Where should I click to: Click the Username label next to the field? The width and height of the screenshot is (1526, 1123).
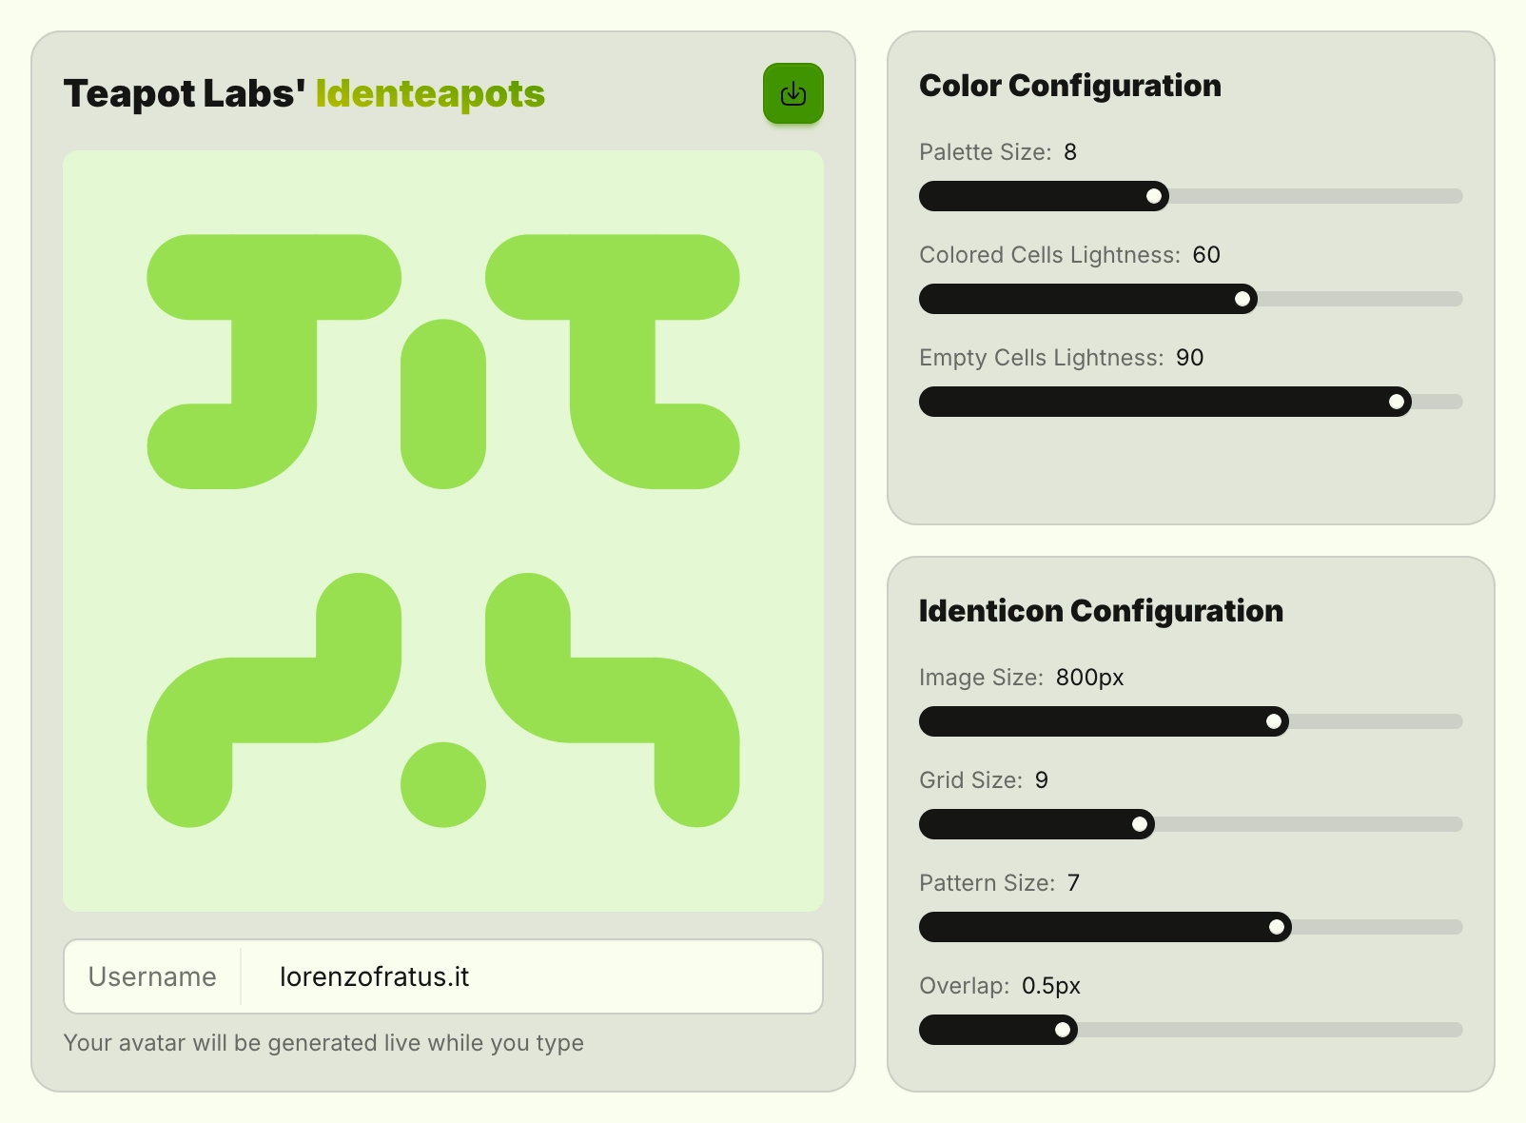click(x=152, y=976)
